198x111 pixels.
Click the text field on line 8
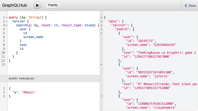[x=23, y=45]
